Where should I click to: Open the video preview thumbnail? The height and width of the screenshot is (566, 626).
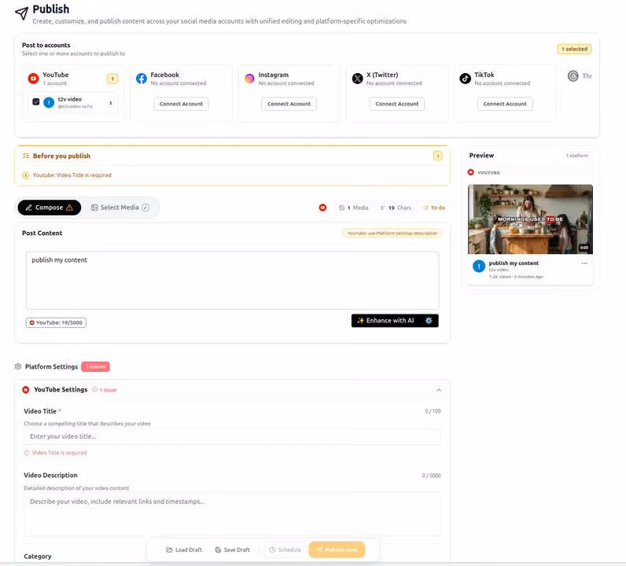pyautogui.click(x=530, y=219)
